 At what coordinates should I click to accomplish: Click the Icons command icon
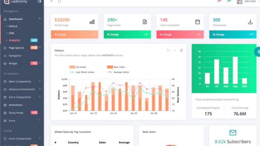5,121
